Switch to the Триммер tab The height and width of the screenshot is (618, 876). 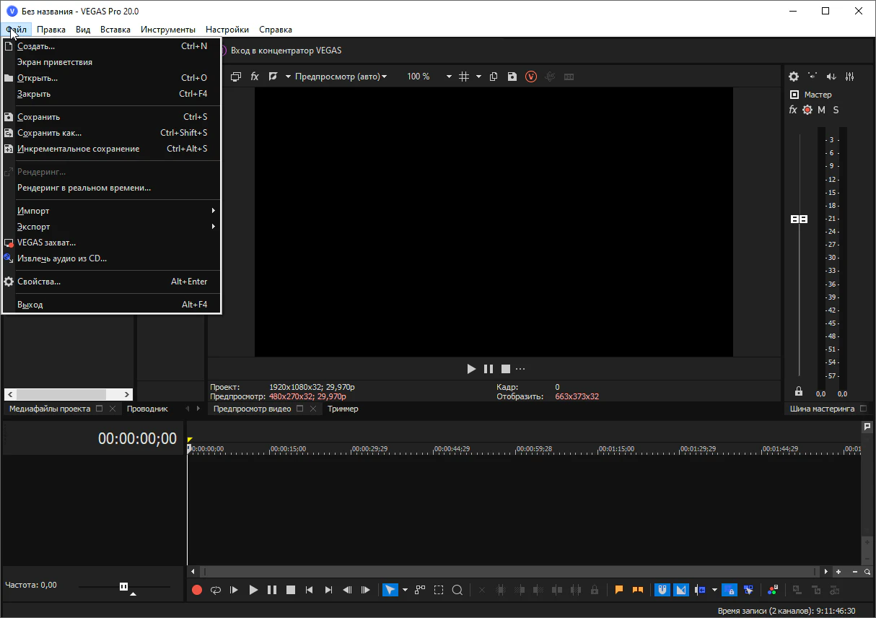(343, 409)
